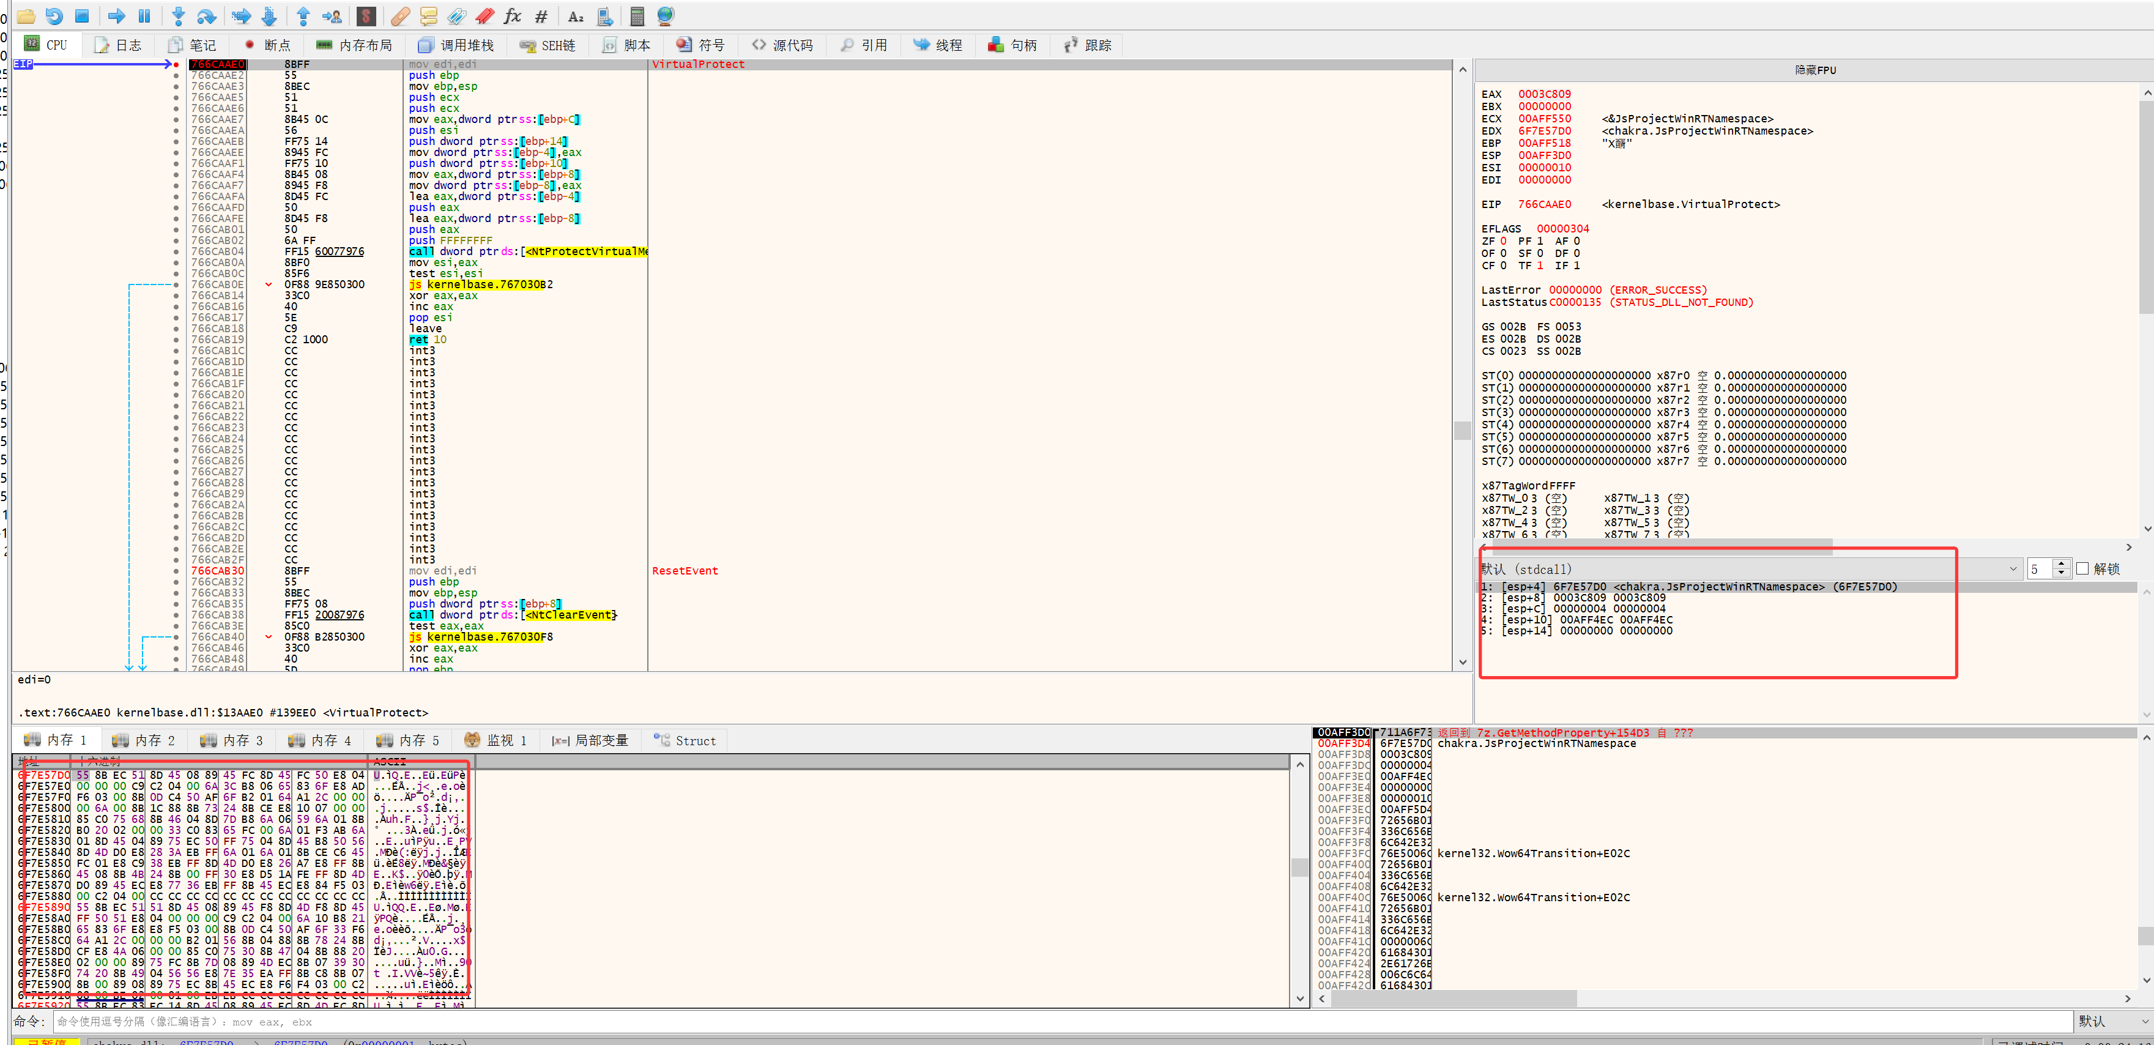Image resolution: width=2154 pixels, height=1045 pixels.
Task: Click the 隐藏FPU button
Action: click(x=1814, y=70)
